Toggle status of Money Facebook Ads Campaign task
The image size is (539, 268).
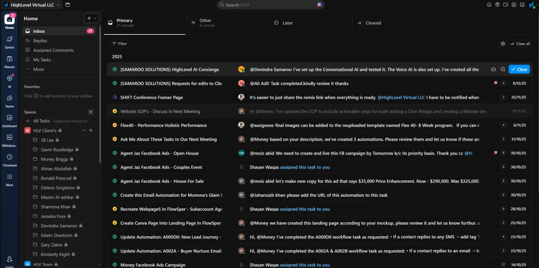115,265
